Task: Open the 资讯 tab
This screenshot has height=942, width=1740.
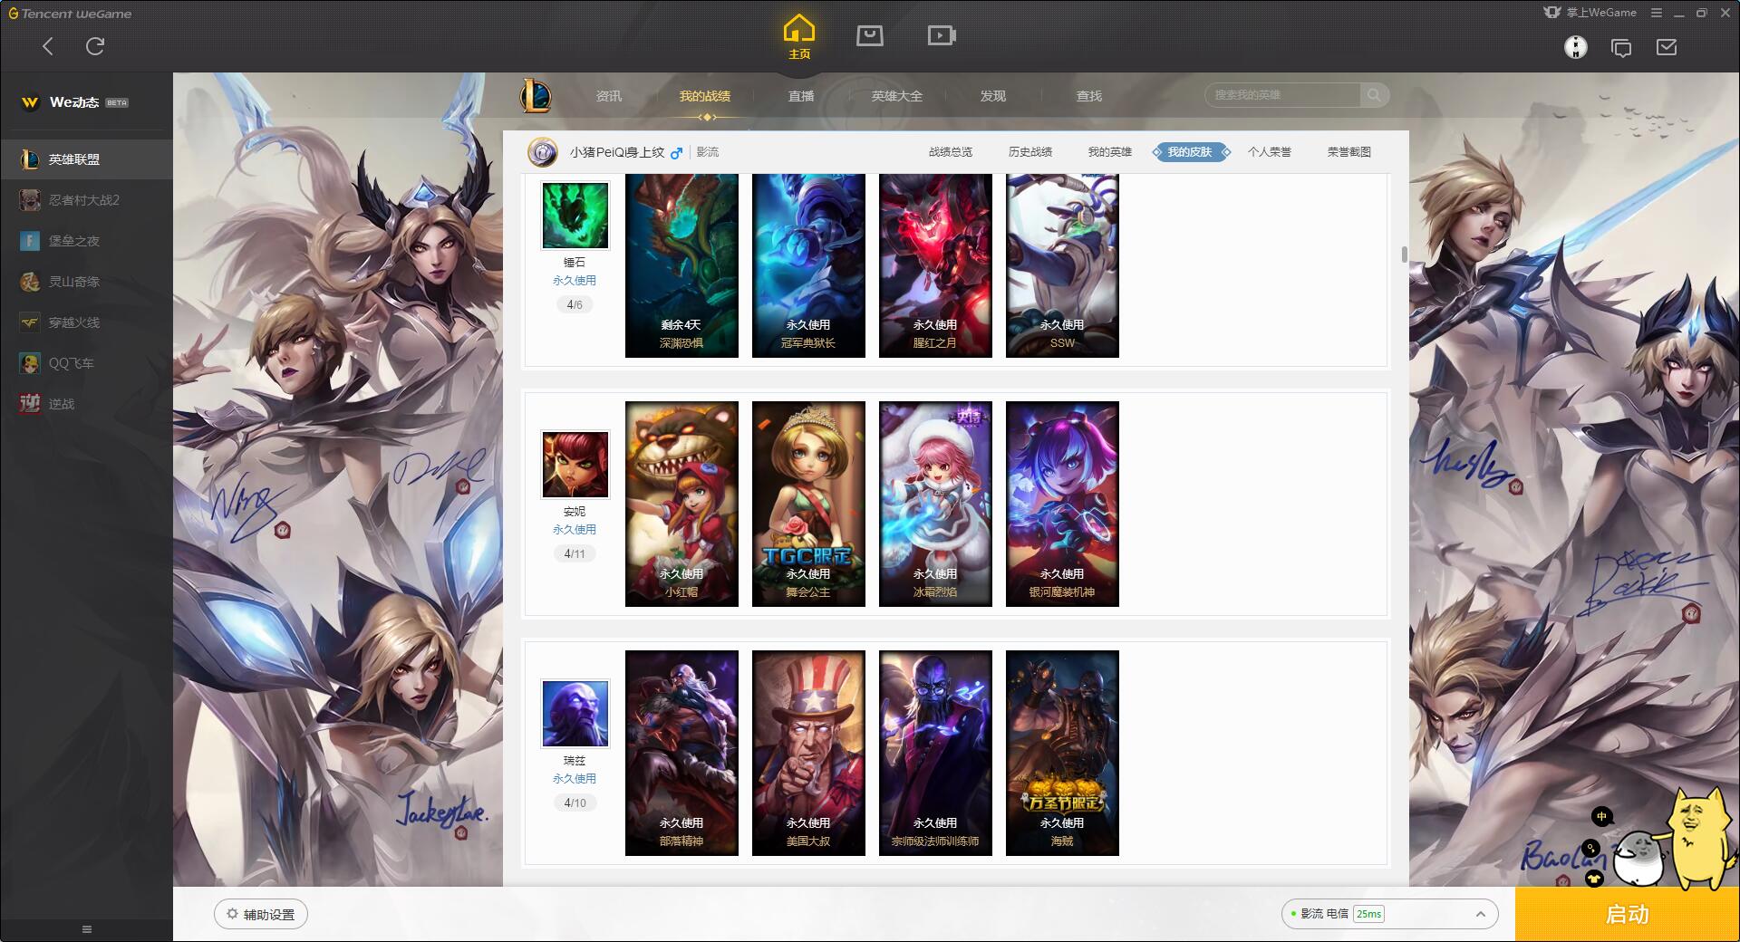Action: click(x=609, y=96)
